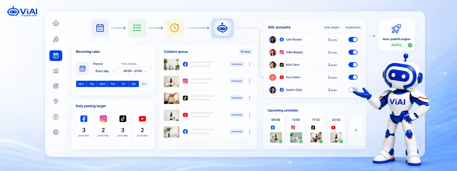Click Scheduled badge on TikTok queue item

click(x=237, y=98)
